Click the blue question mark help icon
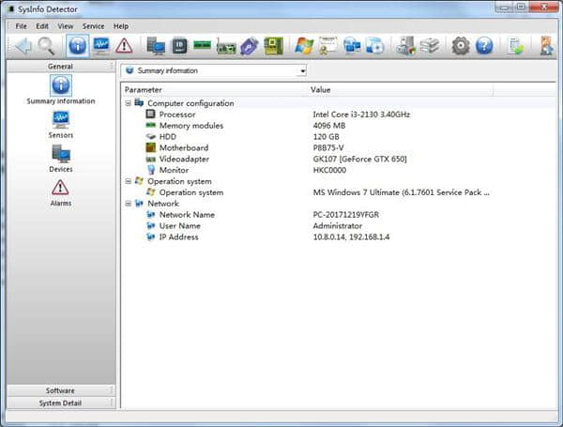The image size is (563, 427). click(x=484, y=45)
